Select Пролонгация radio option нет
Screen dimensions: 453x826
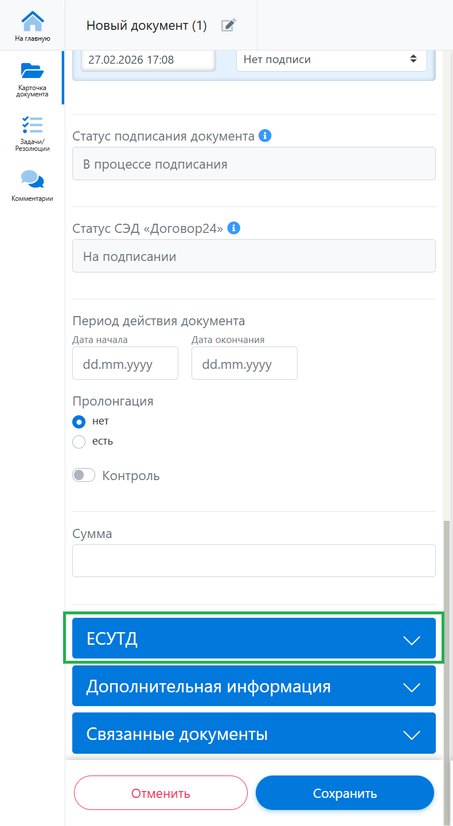tap(79, 422)
